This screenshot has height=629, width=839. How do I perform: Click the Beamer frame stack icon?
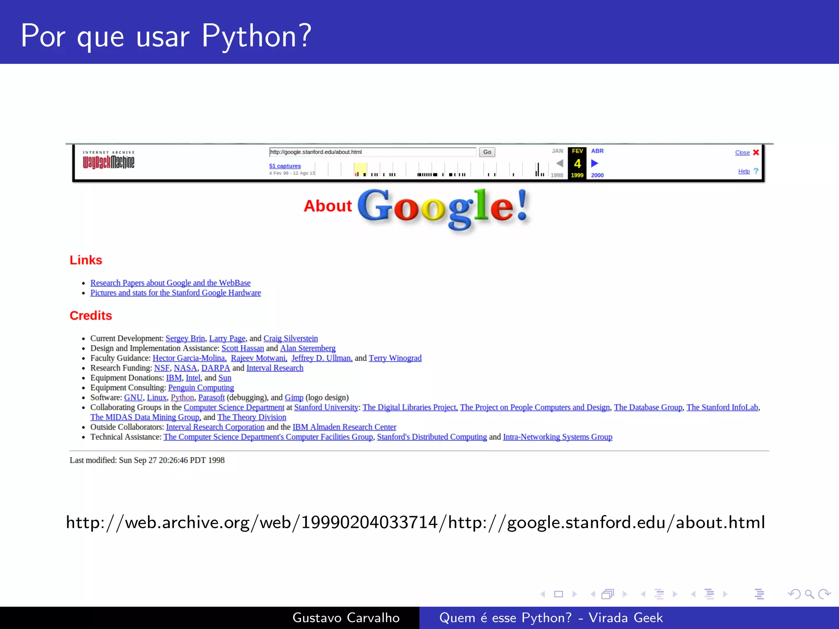pyautogui.click(x=608, y=594)
